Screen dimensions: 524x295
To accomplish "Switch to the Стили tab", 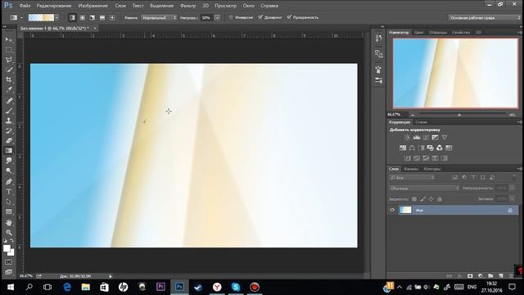I will pyautogui.click(x=421, y=122).
